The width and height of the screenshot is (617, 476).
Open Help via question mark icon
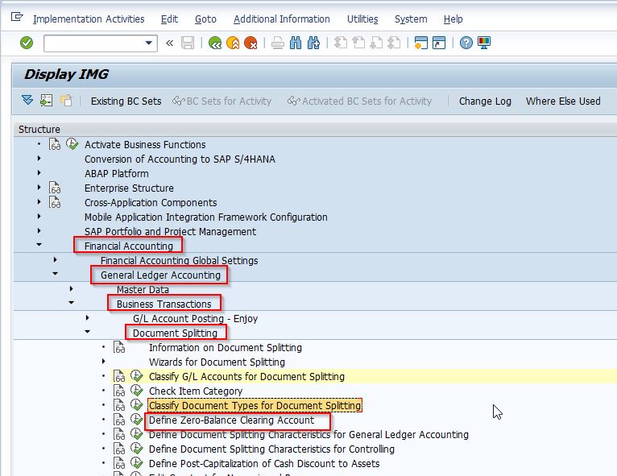466,43
